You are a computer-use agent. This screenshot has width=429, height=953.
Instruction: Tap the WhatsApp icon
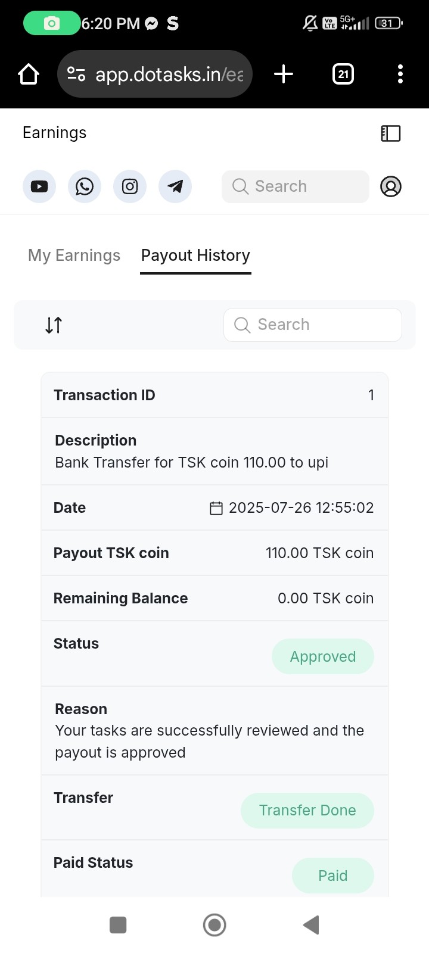[85, 186]
